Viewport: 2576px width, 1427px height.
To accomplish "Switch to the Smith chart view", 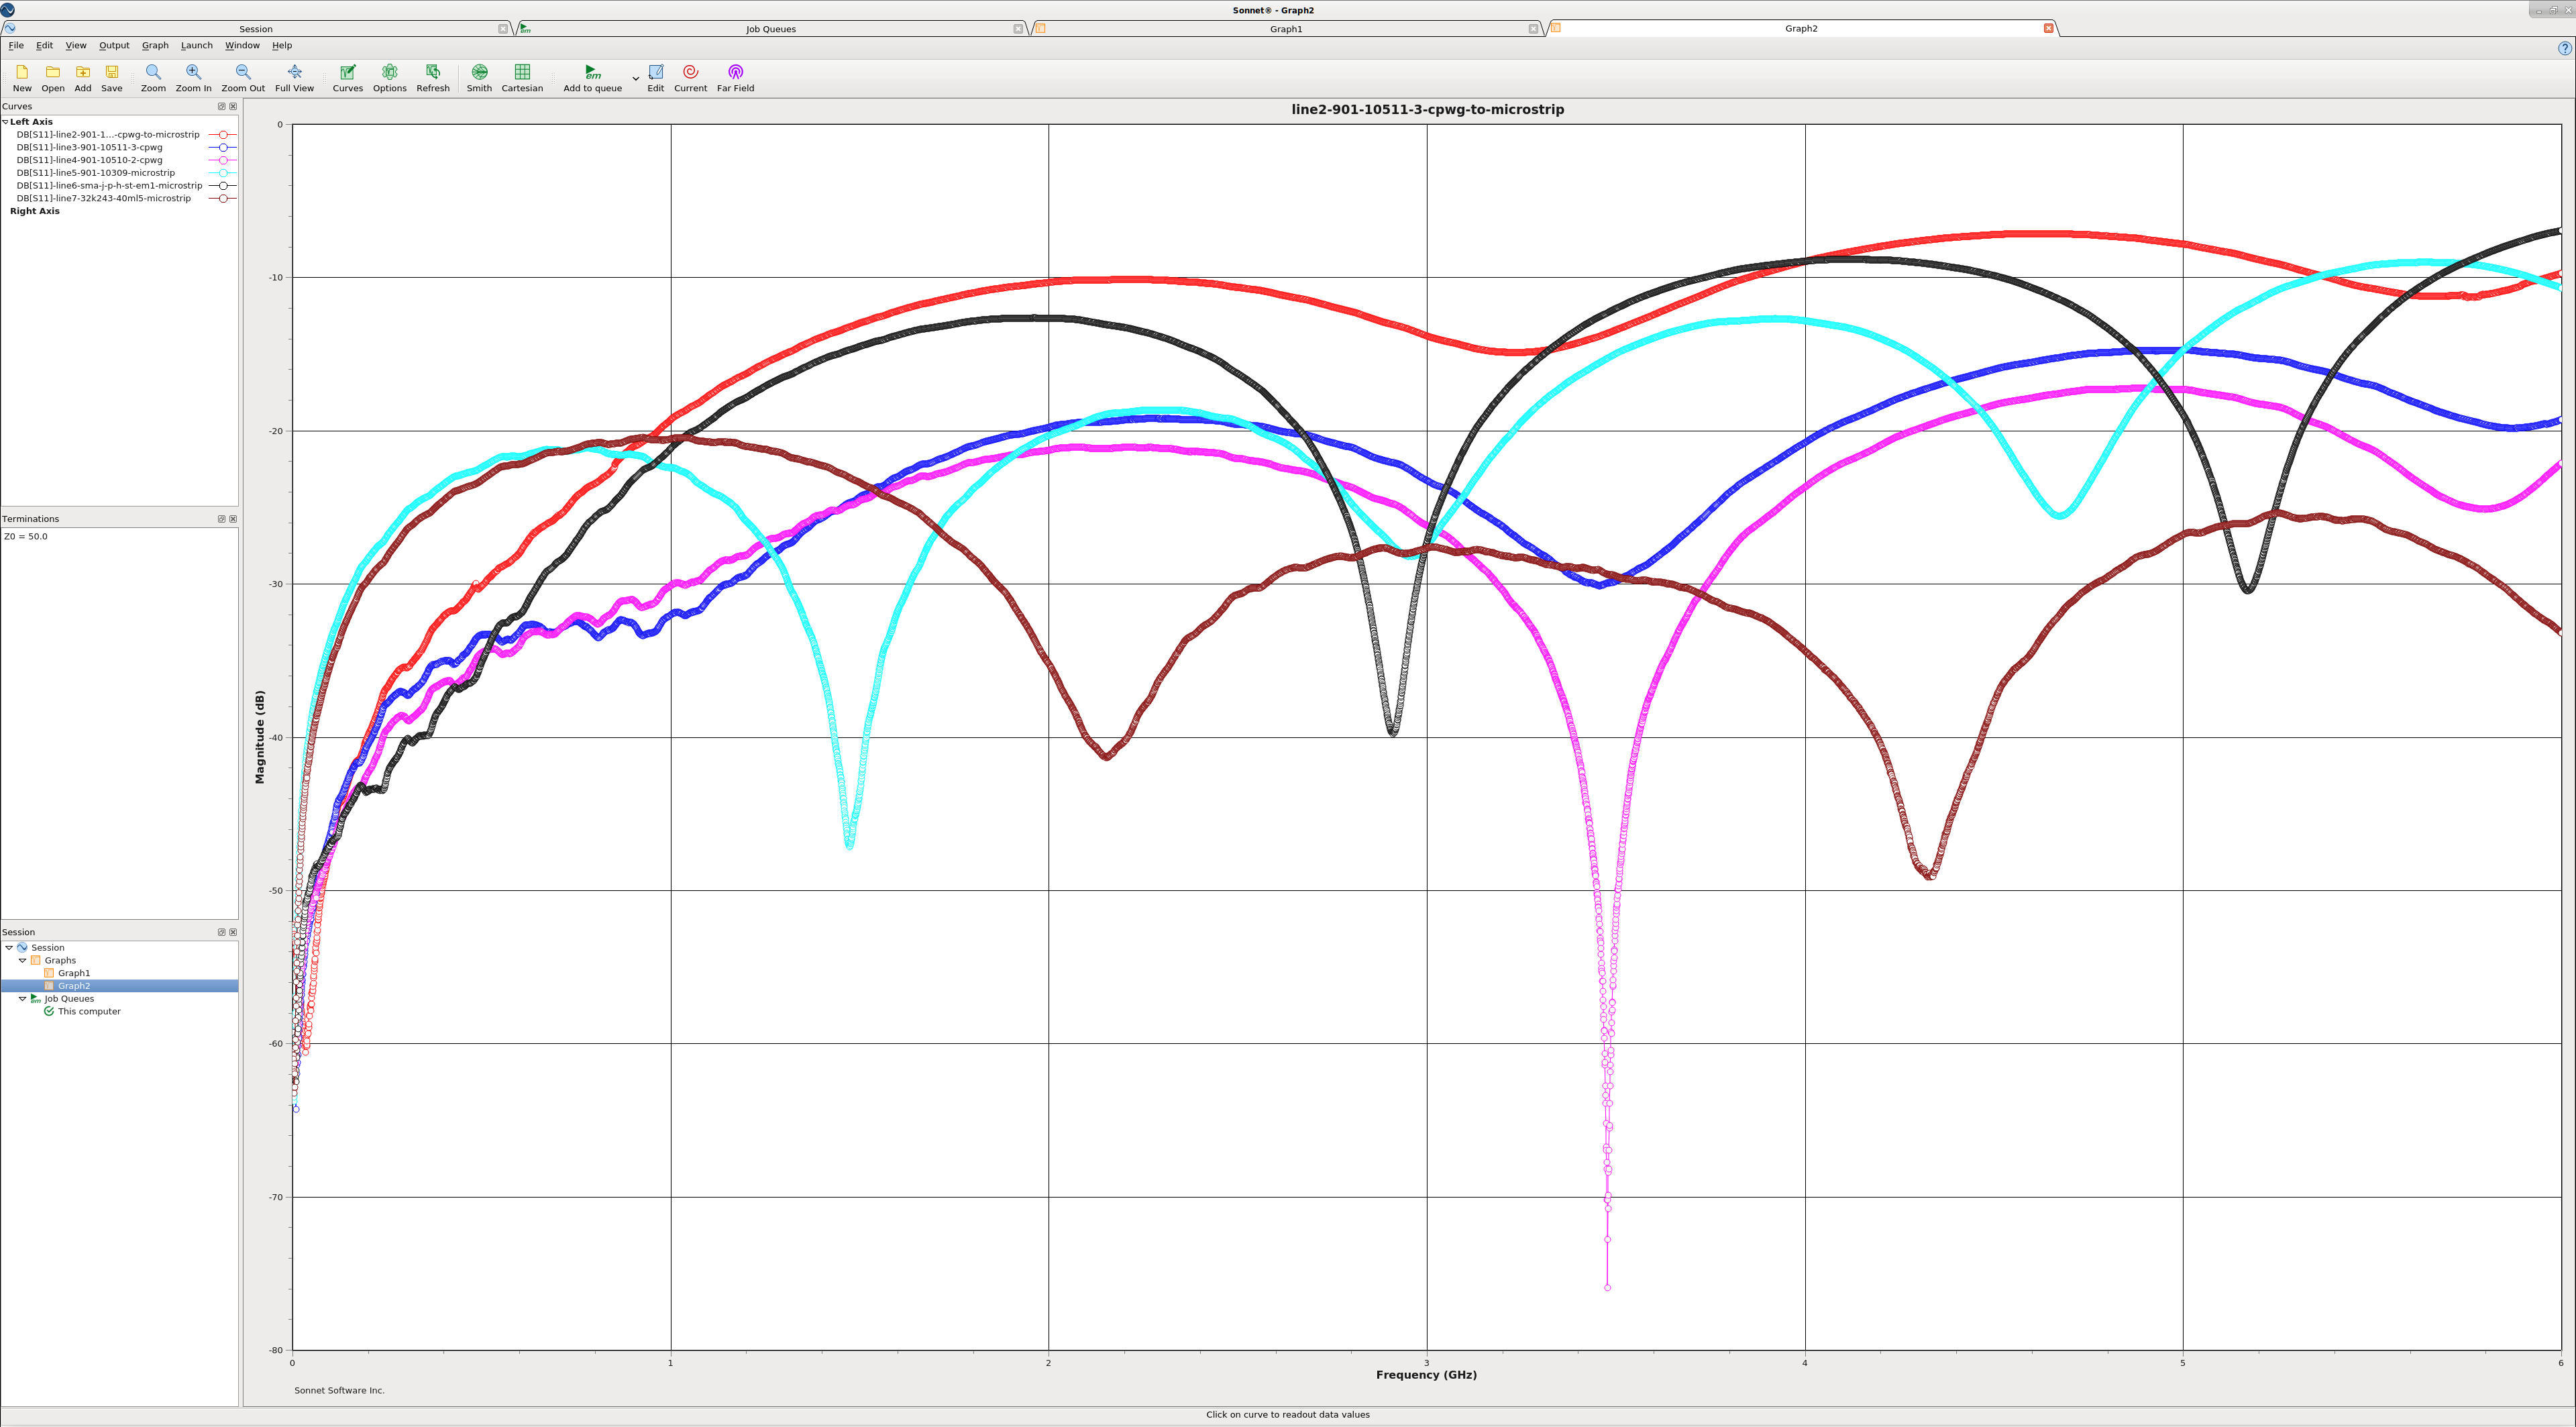I will [479, 77].
